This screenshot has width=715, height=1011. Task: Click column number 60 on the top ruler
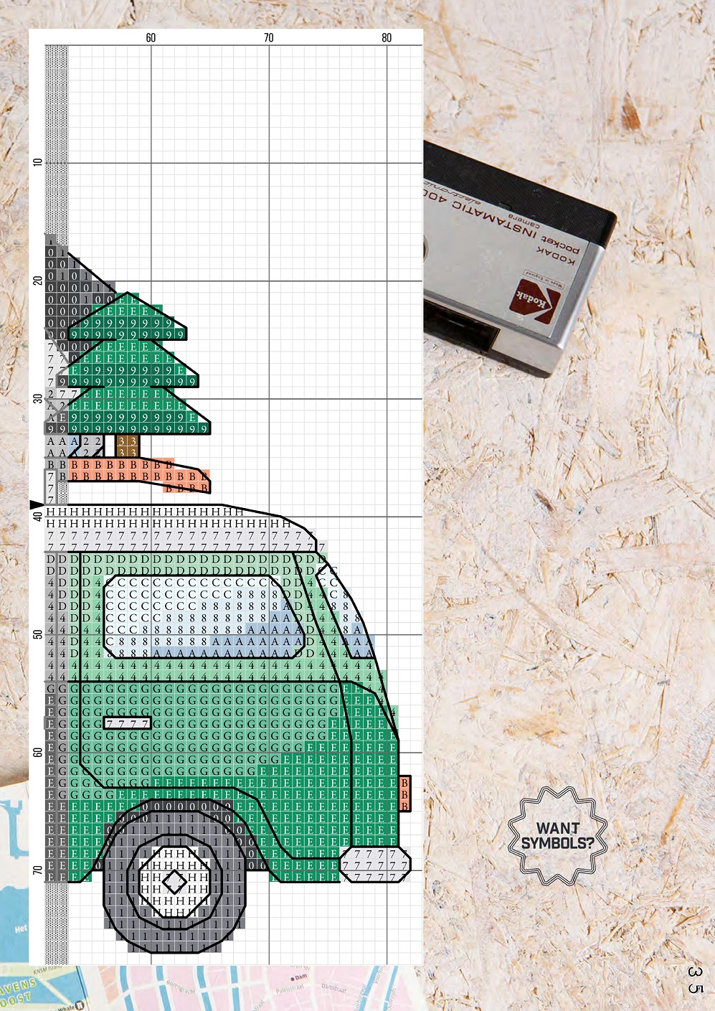pos(151,38)
